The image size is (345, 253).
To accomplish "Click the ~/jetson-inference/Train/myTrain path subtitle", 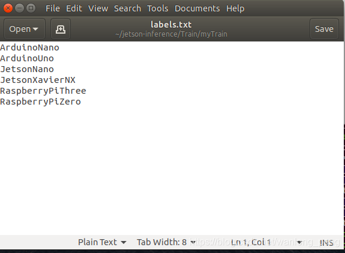I will (171, 34).
